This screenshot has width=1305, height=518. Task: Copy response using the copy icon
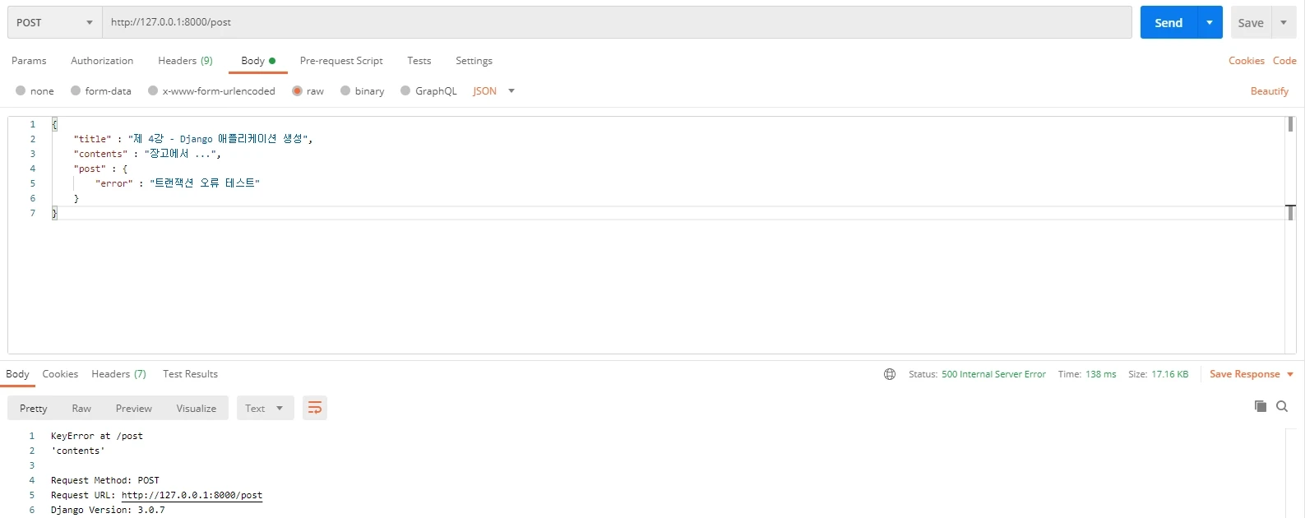1260,406
